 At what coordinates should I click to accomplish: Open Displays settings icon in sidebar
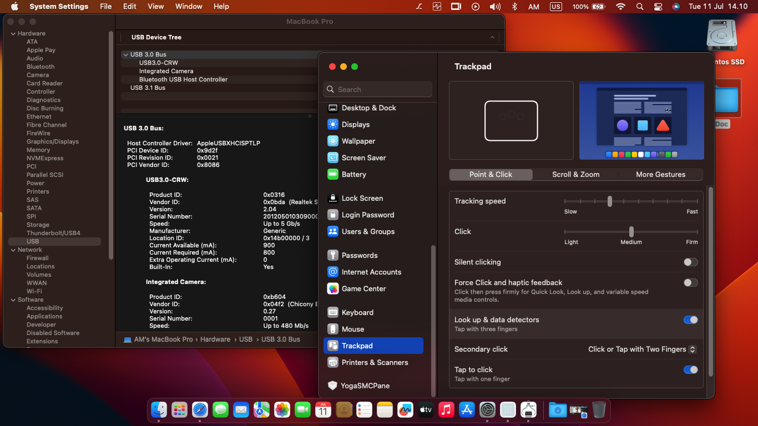(333, 125)
